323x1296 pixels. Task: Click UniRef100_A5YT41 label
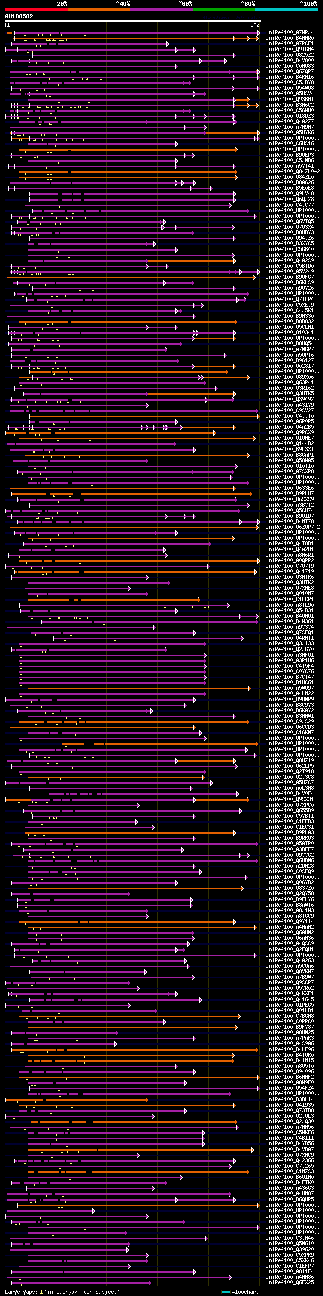(290, 166)
